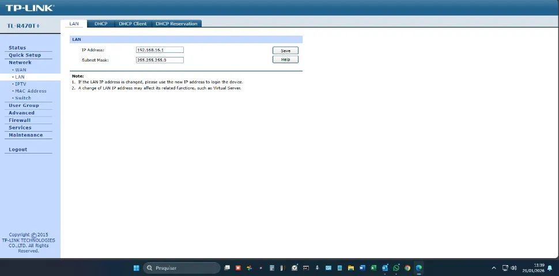
Task: Open File Explorer from the taskbar
Action: [351, 268]
